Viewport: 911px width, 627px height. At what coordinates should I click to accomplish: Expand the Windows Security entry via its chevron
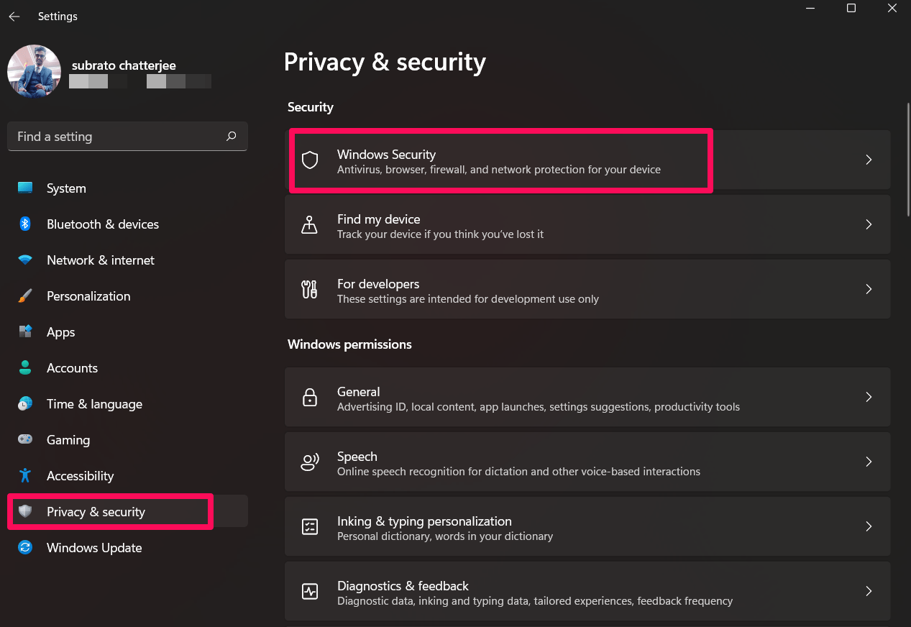[868, 160]
